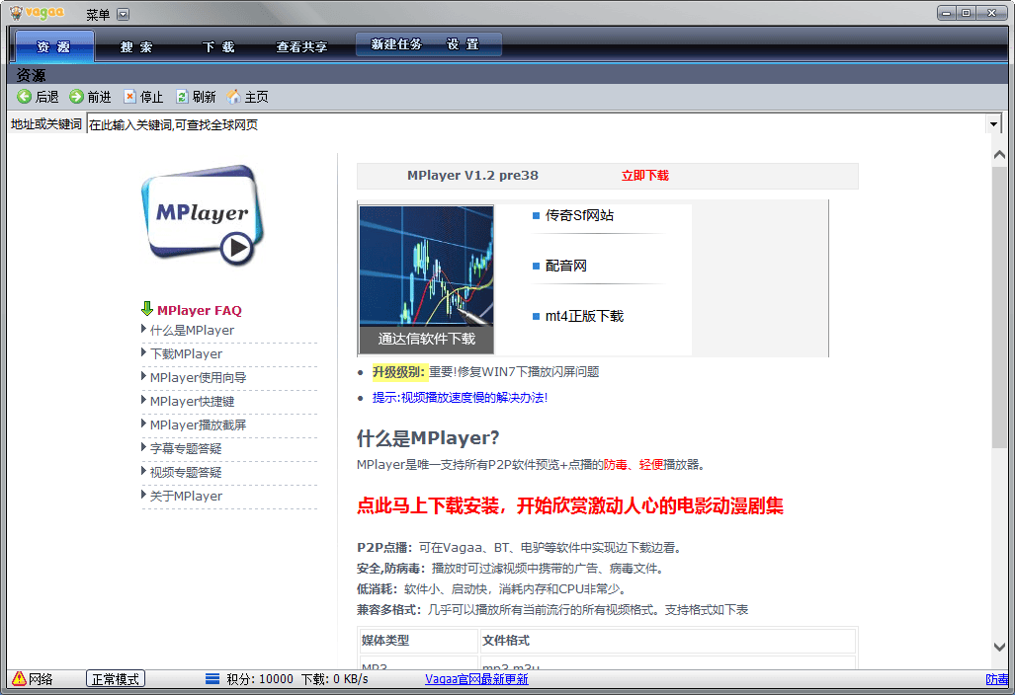Viewport: 1015px width, 695px height.
Task: Click the 新建任务 button
Action: (x=396, y=44)
